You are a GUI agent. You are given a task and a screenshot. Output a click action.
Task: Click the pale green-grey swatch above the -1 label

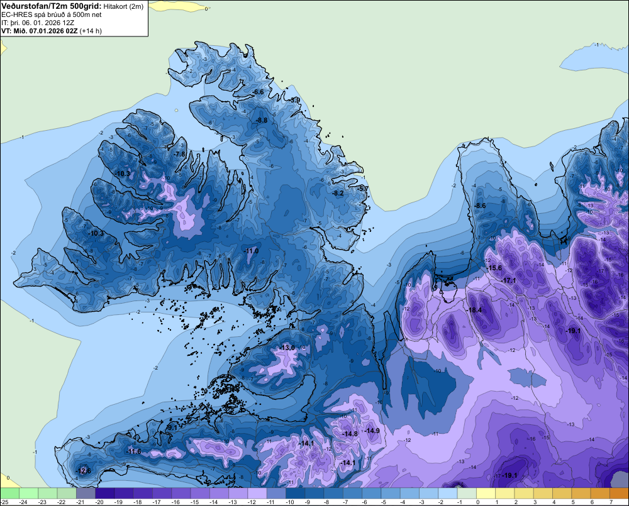[467, 493]
